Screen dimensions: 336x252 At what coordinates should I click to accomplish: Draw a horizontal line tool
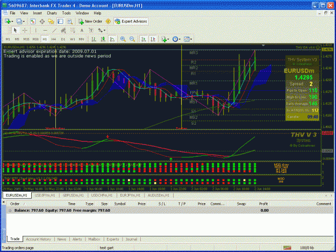45,31
